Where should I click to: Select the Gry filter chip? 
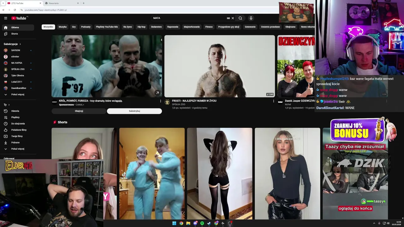pyautogui.click(x=74, y=27)
